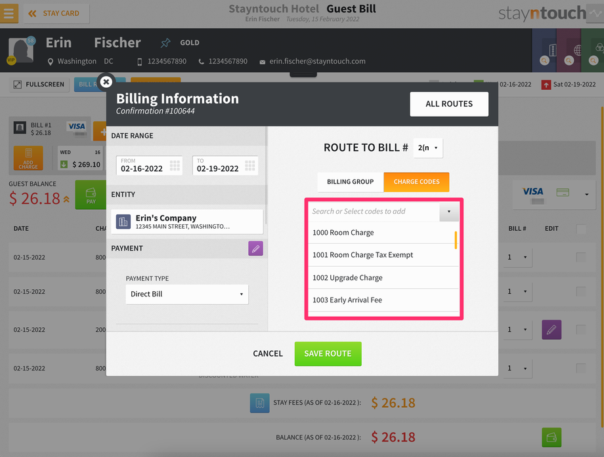The image size is (604, 457).
Task: Go back to Stay Card
Action: tap(56, 14)
